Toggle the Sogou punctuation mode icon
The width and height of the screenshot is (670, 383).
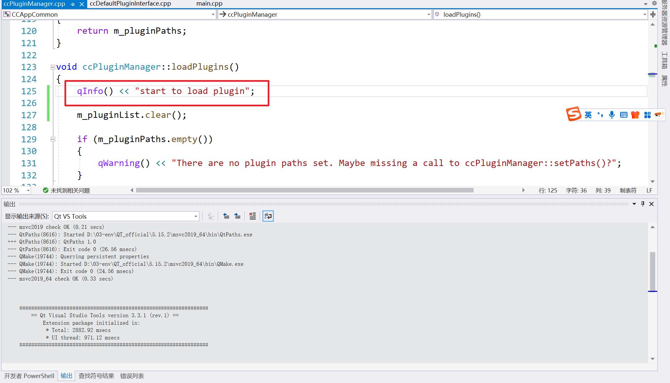click(x=600, y=115)
